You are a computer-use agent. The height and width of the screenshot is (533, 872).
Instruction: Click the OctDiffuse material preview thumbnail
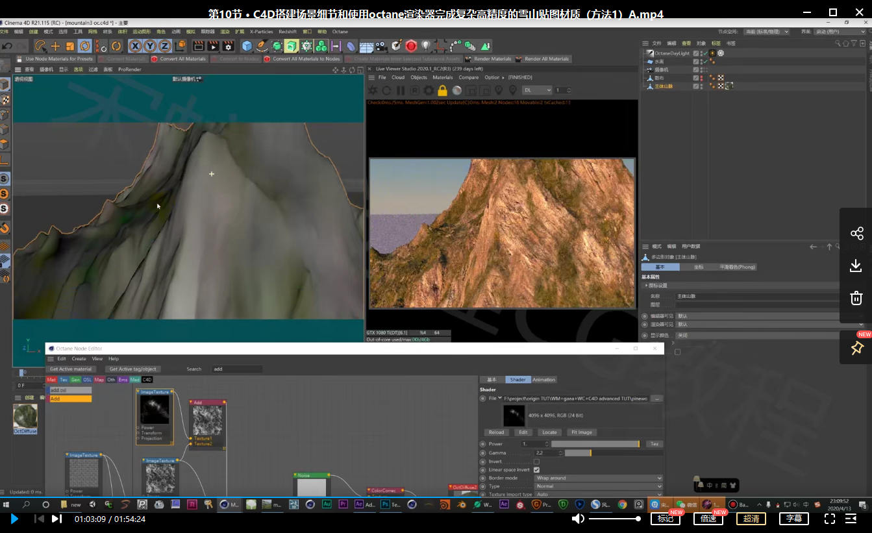[x=25, y=415]
